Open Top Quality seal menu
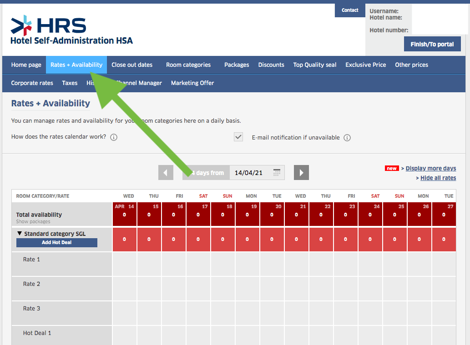The image size is (470, 345). (x=315, y=65)
